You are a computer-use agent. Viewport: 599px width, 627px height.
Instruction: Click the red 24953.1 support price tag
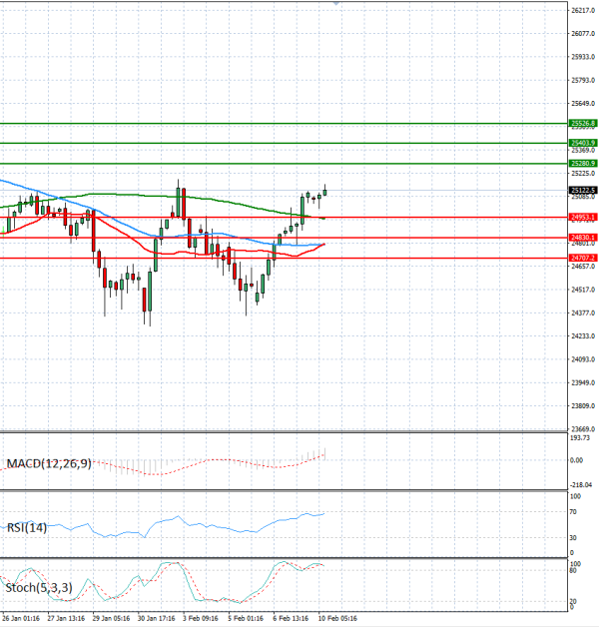pyautogui.click(x=583, y=217)
